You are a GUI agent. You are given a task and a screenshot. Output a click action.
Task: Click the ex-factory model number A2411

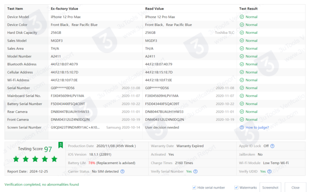(x=56, y=57)
